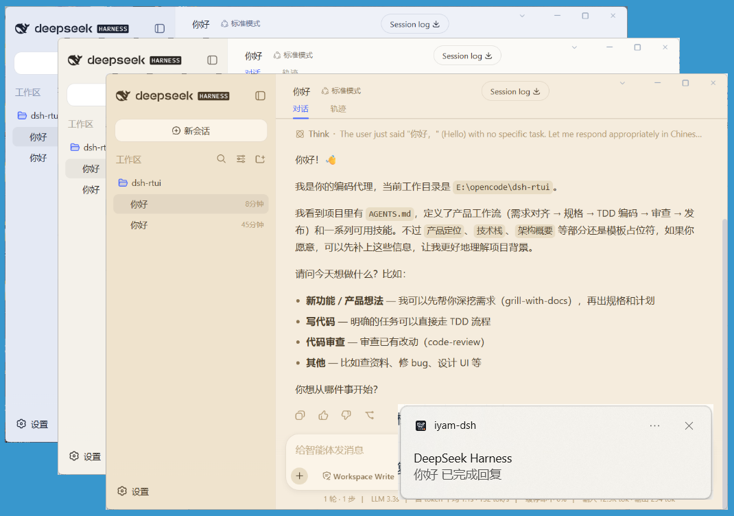The height and width of the screenshot is (516, 734).
Task: Switch to the 轨迹 tab
Action: [338, 109]
